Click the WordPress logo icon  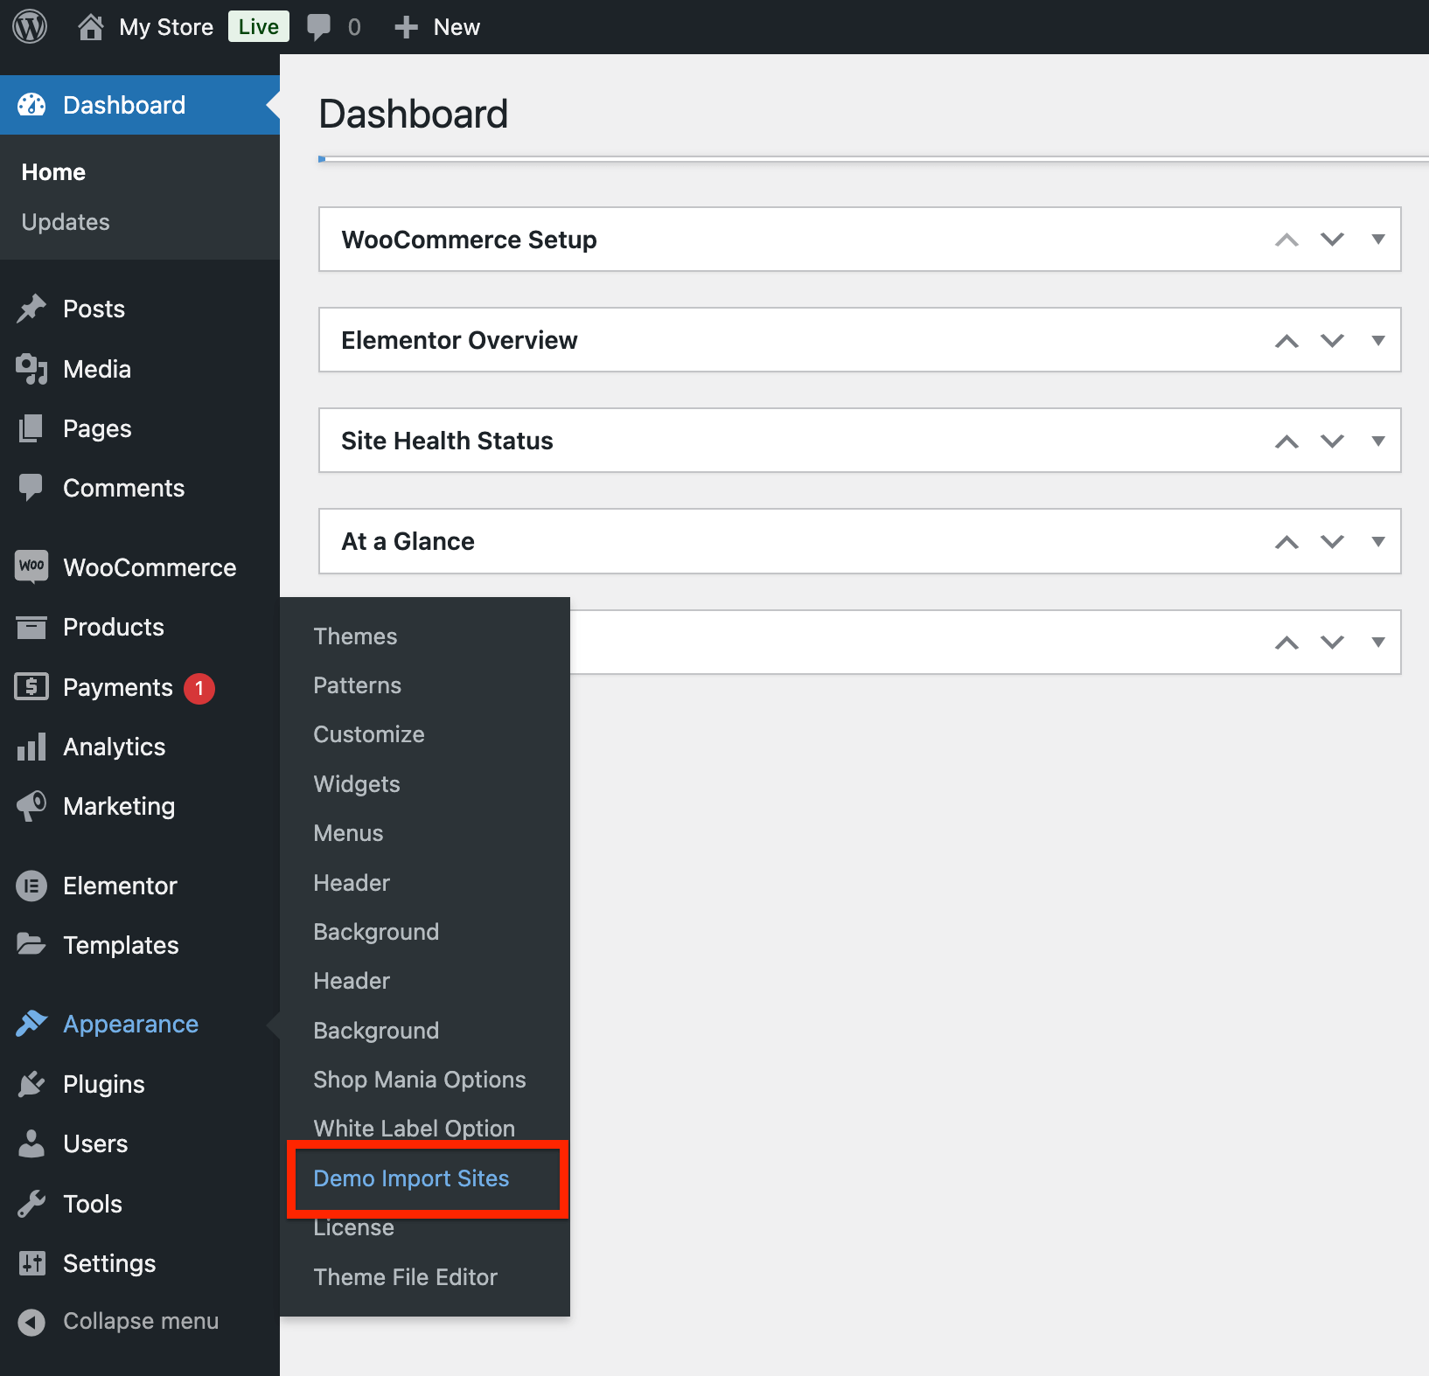click(x=30, y=27)
